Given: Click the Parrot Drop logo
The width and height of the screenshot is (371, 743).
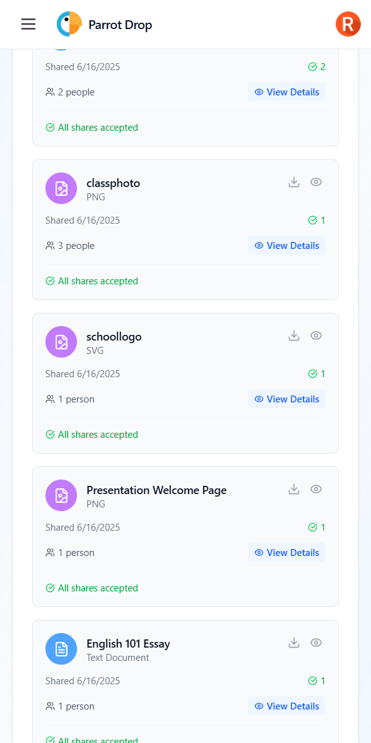Looking at the screenshot, I should coord(104,24).
